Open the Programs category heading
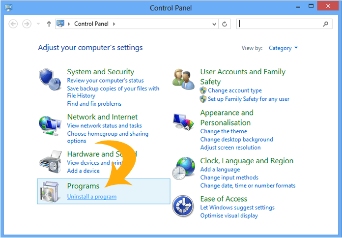Viewport: 342px width, 238px height. click(x=83, y=186)
